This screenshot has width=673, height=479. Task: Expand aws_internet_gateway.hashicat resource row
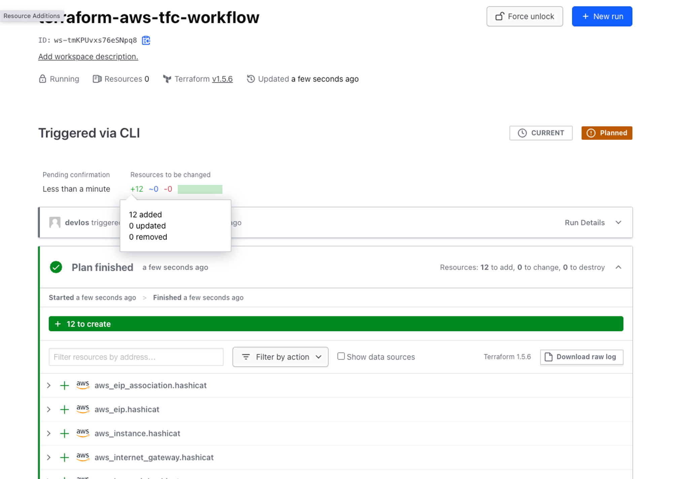(49, 457)
